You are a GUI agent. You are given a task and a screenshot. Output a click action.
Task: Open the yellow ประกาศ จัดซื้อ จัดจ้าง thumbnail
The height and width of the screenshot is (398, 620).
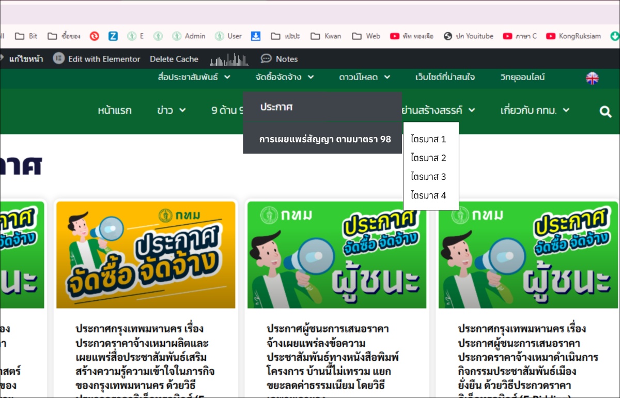click(146, 255)
